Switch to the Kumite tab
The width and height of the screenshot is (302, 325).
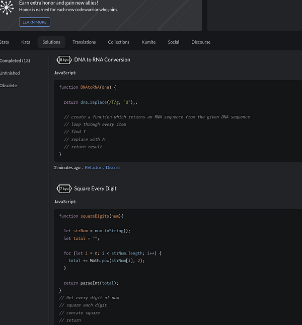tap(148, 42)
